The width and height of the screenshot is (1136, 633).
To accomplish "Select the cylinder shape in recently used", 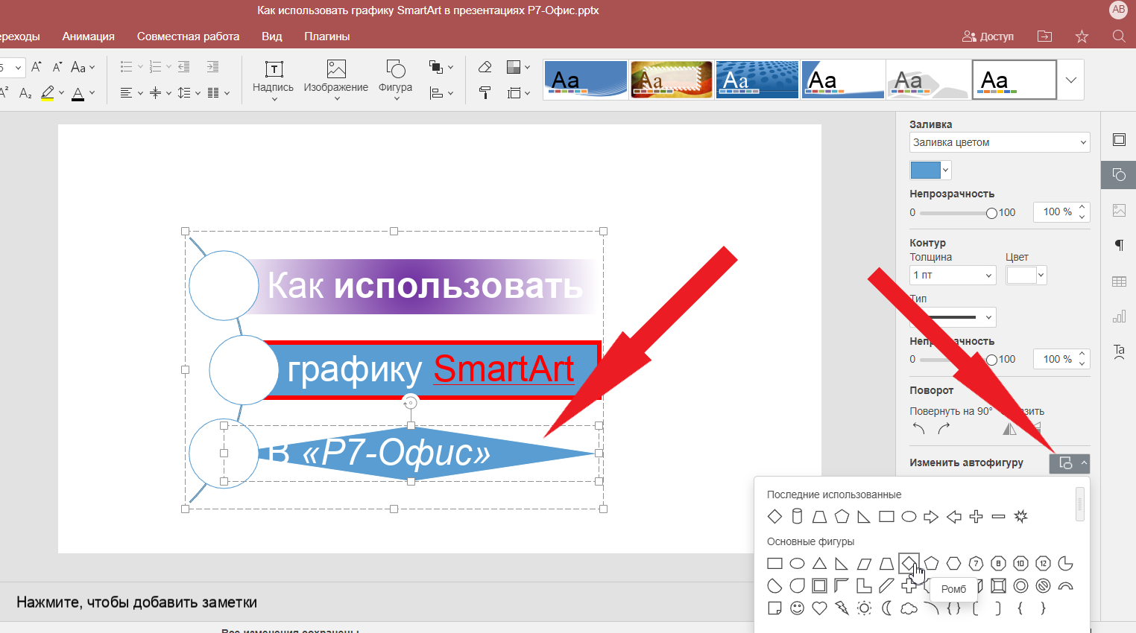I will (797, 516).
